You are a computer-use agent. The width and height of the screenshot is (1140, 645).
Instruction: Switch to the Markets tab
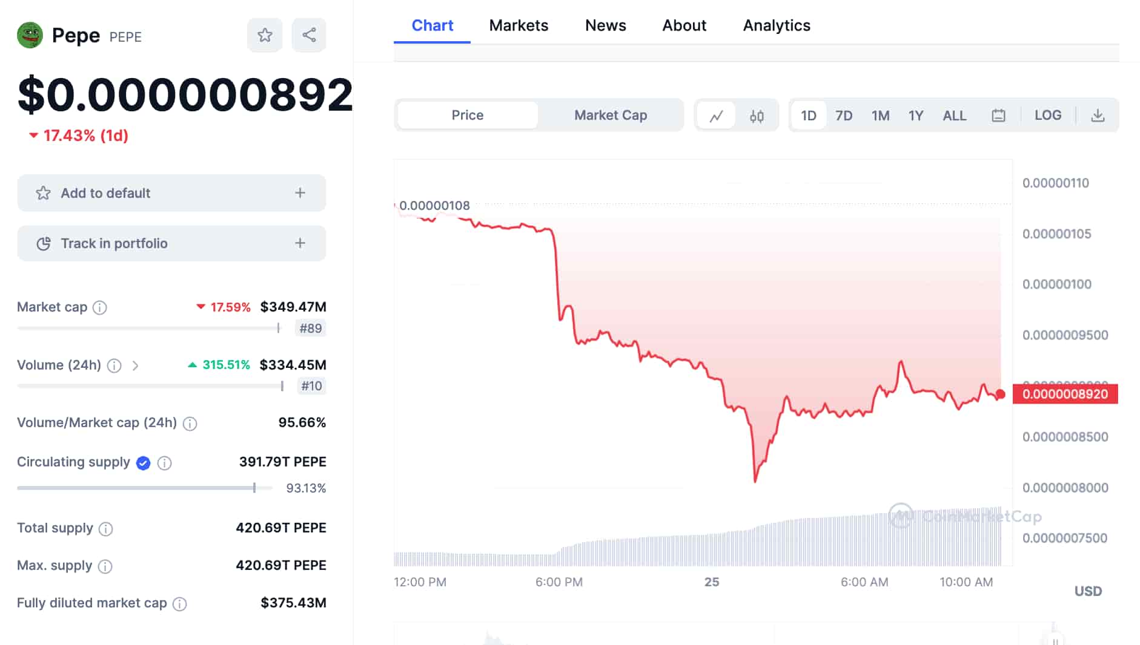coord(519,25)
